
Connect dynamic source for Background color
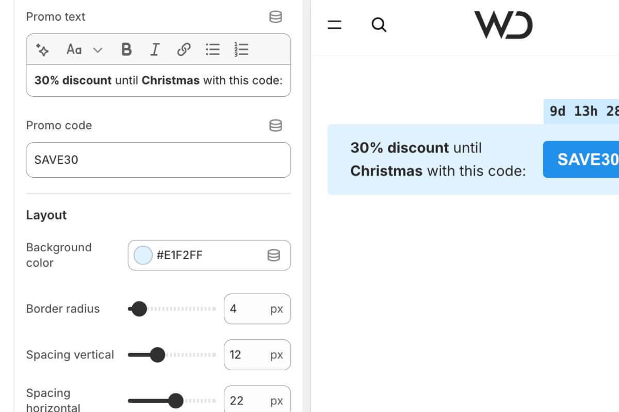pyautogui.click(x=273, y=255)
